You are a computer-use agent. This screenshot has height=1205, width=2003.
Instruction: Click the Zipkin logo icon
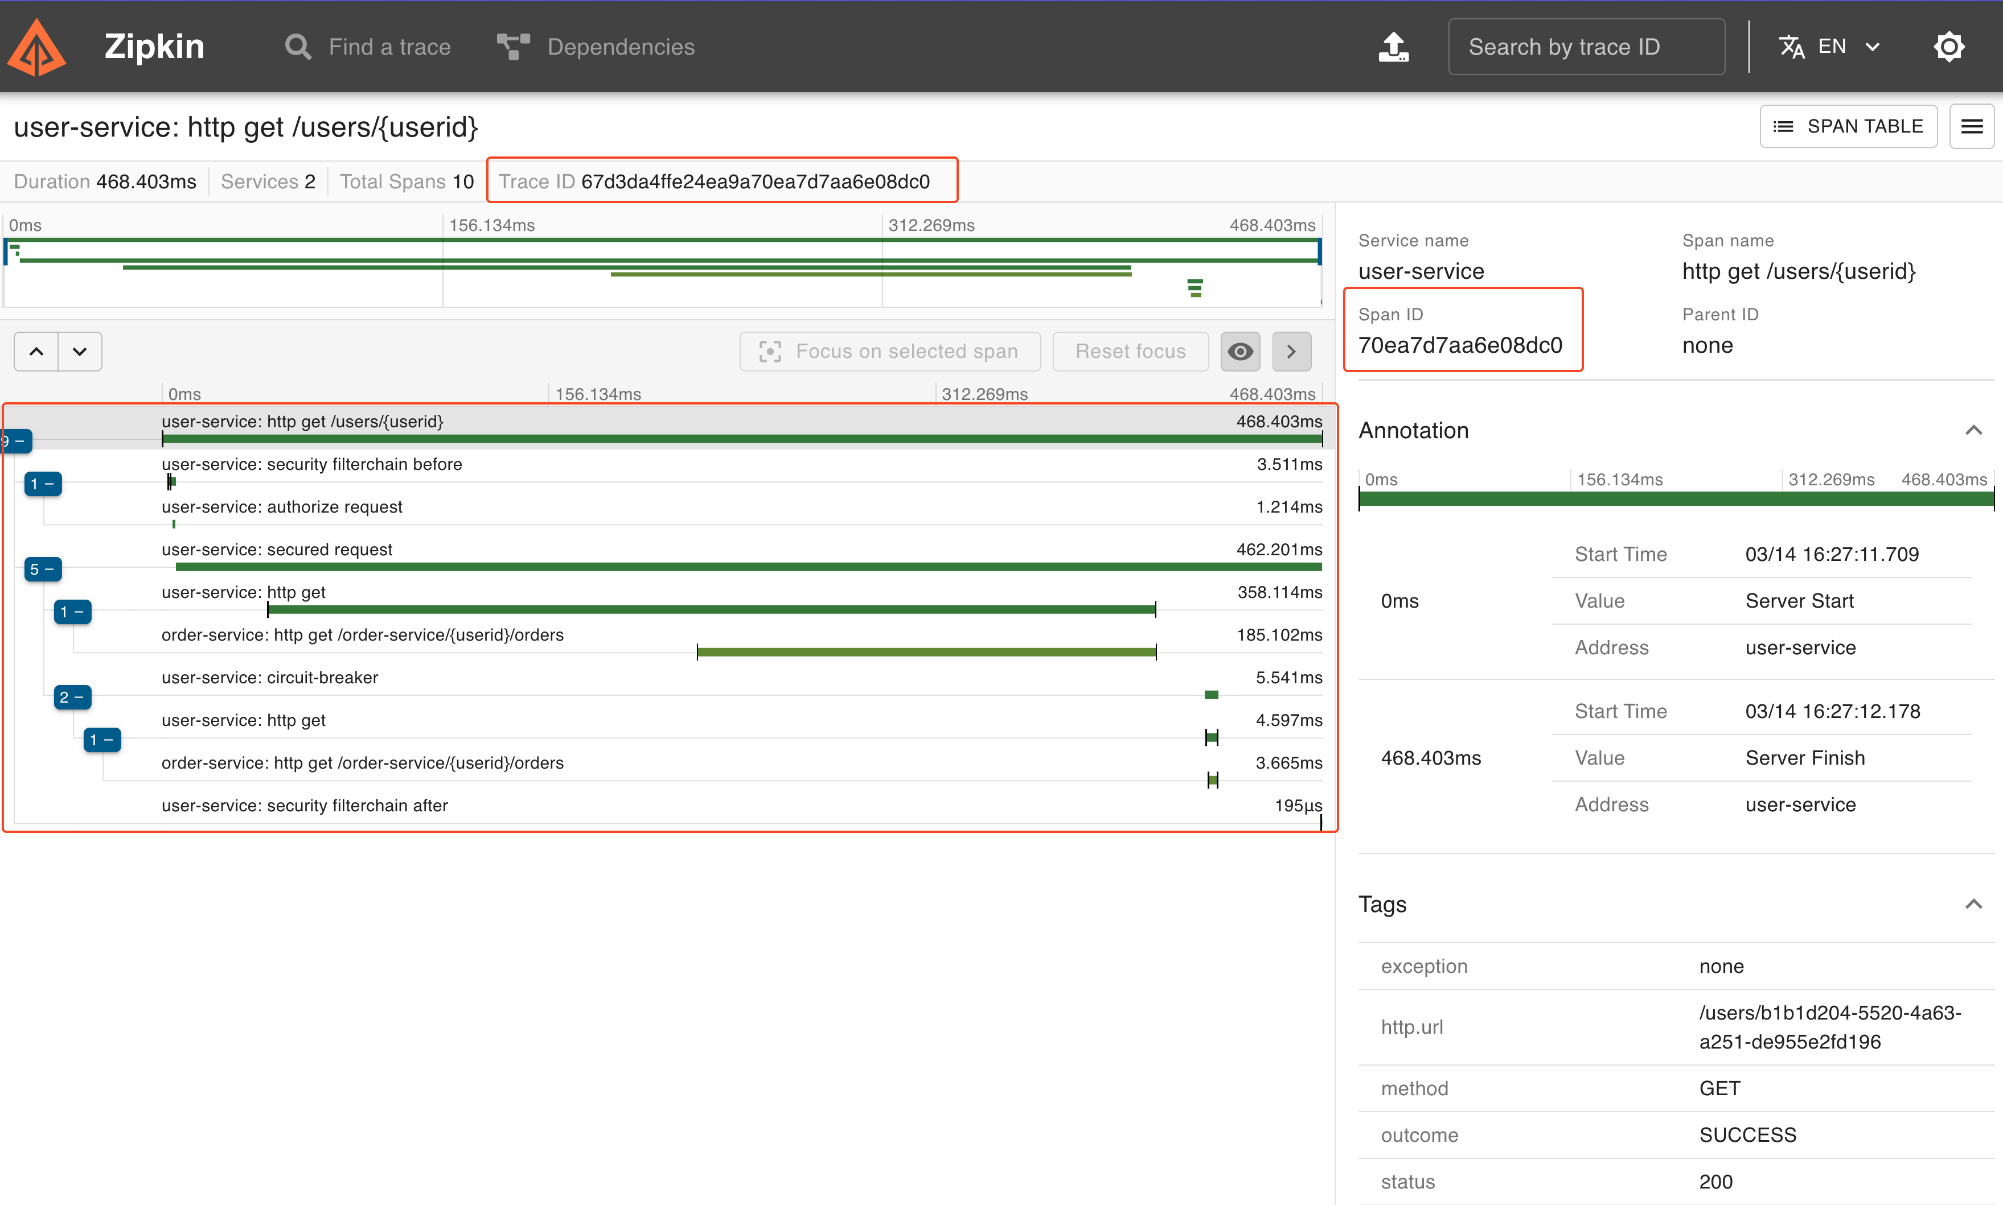[36, 47]
